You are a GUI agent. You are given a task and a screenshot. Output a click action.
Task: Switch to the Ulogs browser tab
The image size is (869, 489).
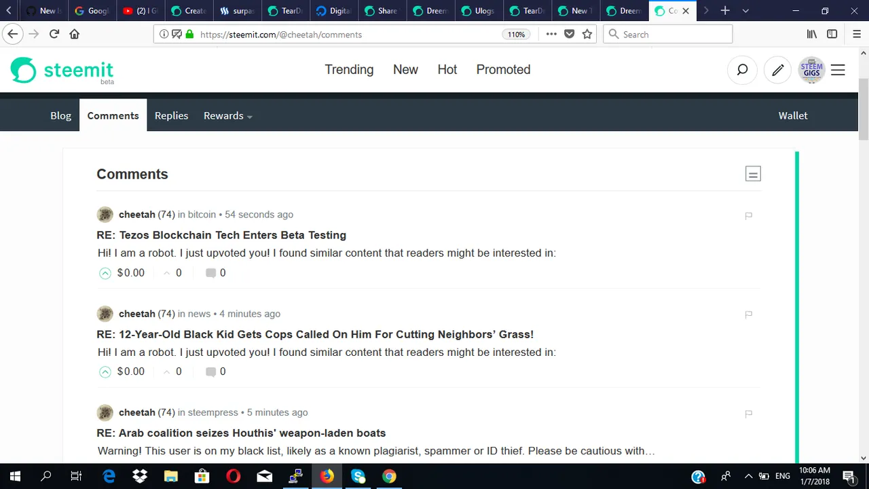(x=478, y=11)
